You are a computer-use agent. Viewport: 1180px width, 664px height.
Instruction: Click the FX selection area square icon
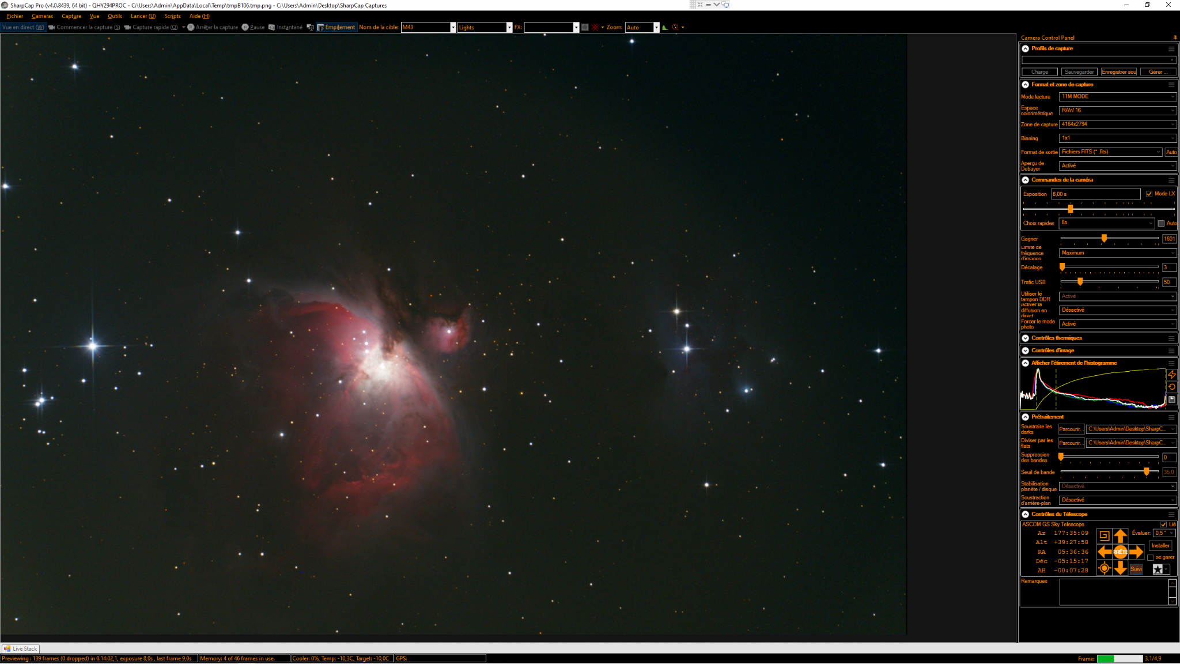click(x=585, y=27)
